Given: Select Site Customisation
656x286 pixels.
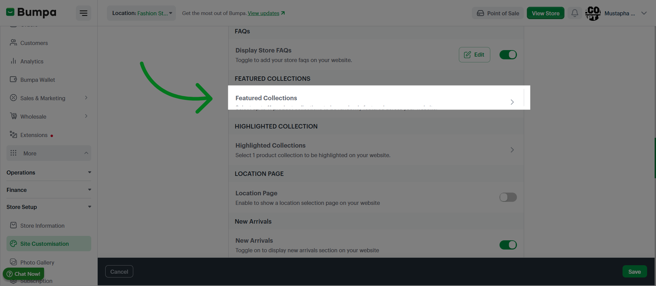Looking at the screenshot, I should coord(49,244).
